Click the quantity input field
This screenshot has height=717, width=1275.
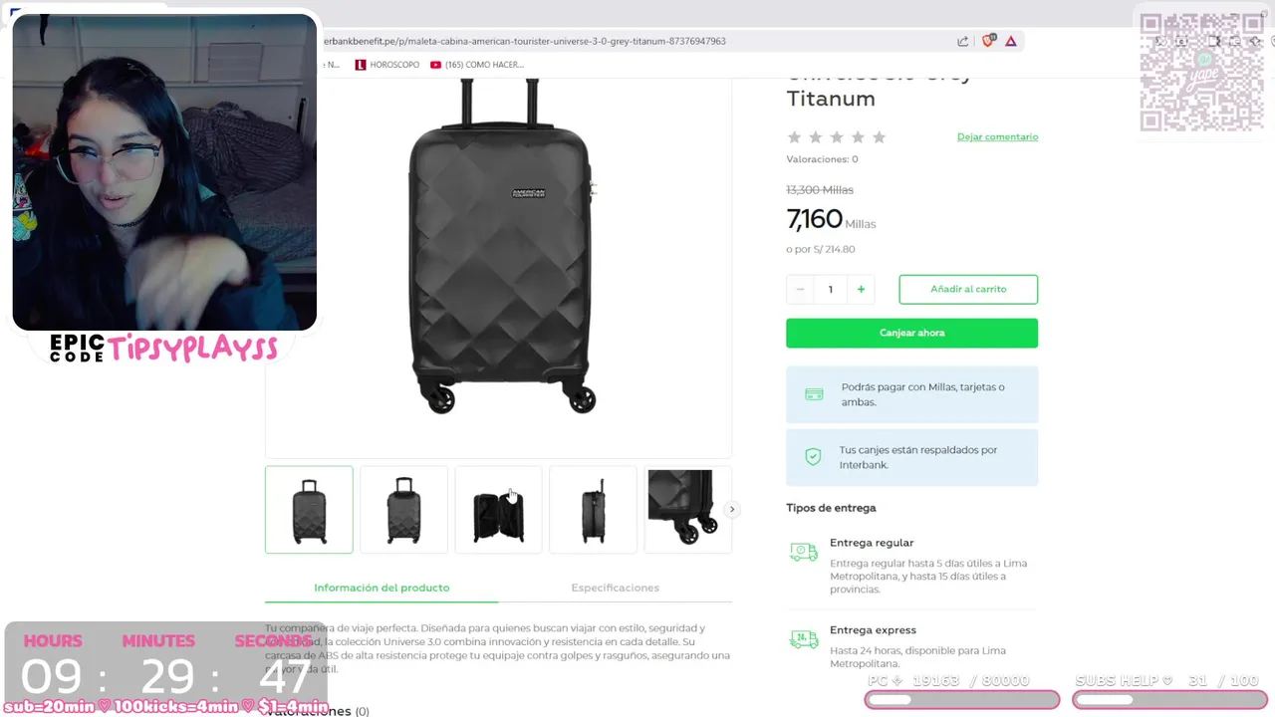(x=830, y=289)
